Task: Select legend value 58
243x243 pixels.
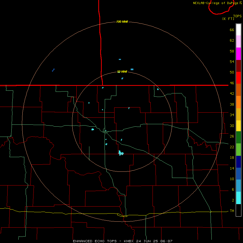Action: coord(232,51)
